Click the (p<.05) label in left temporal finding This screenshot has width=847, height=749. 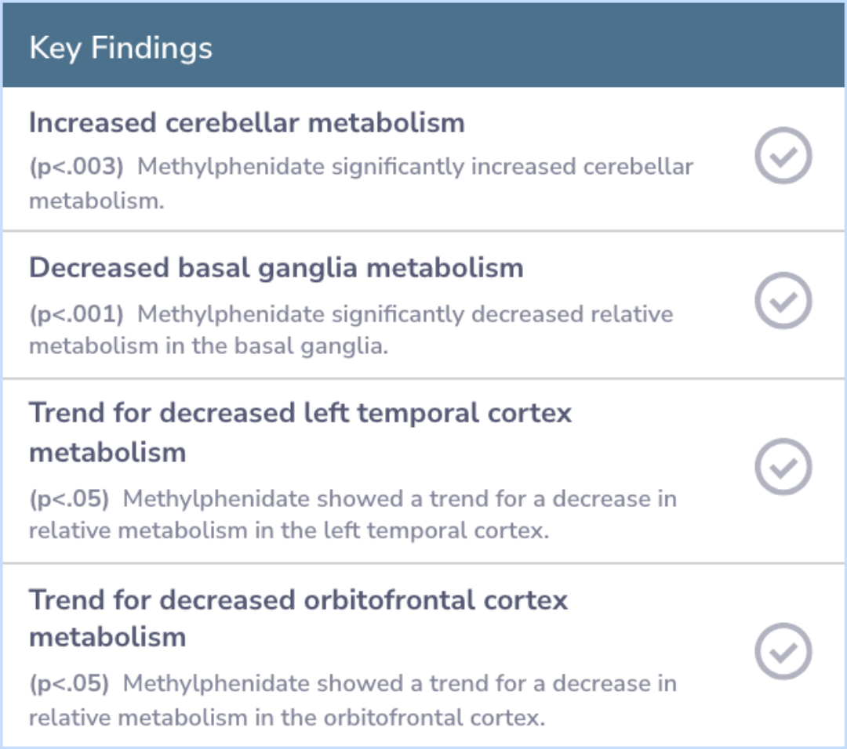69,498
